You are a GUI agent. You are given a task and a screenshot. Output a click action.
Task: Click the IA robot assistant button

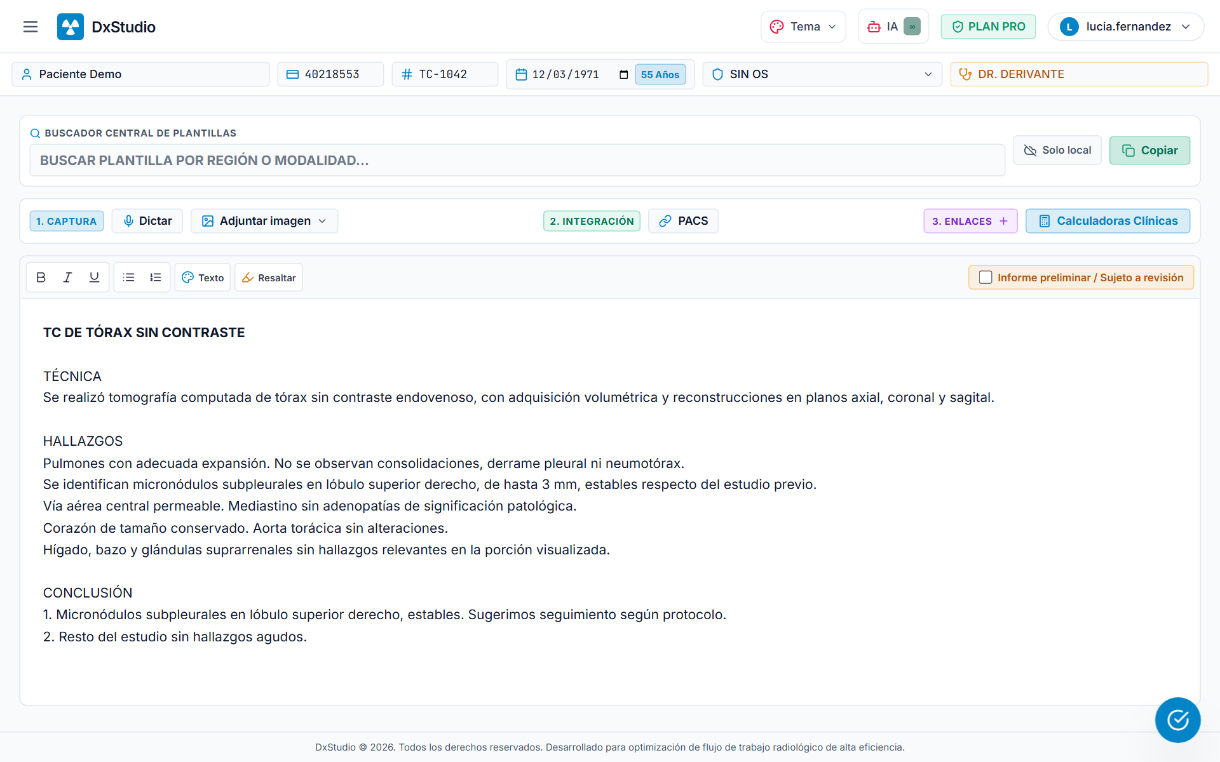point(893,27)
